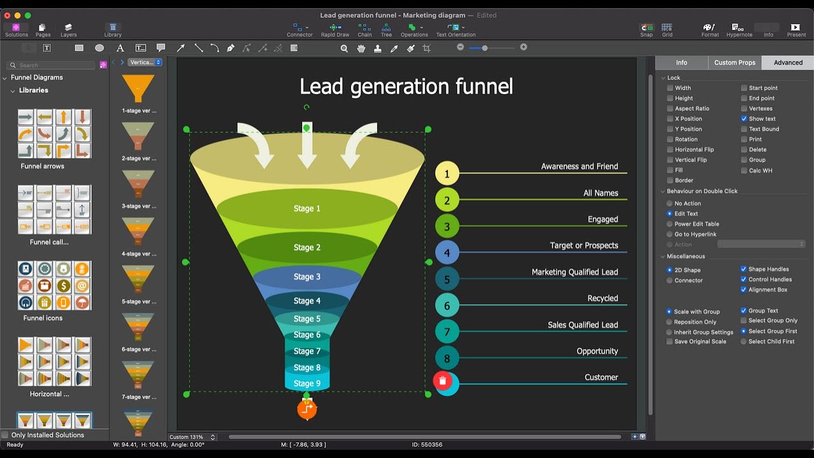Choose the Connector radio option
814x458 pixels.
pyautogui.click(x=670, y=281)
